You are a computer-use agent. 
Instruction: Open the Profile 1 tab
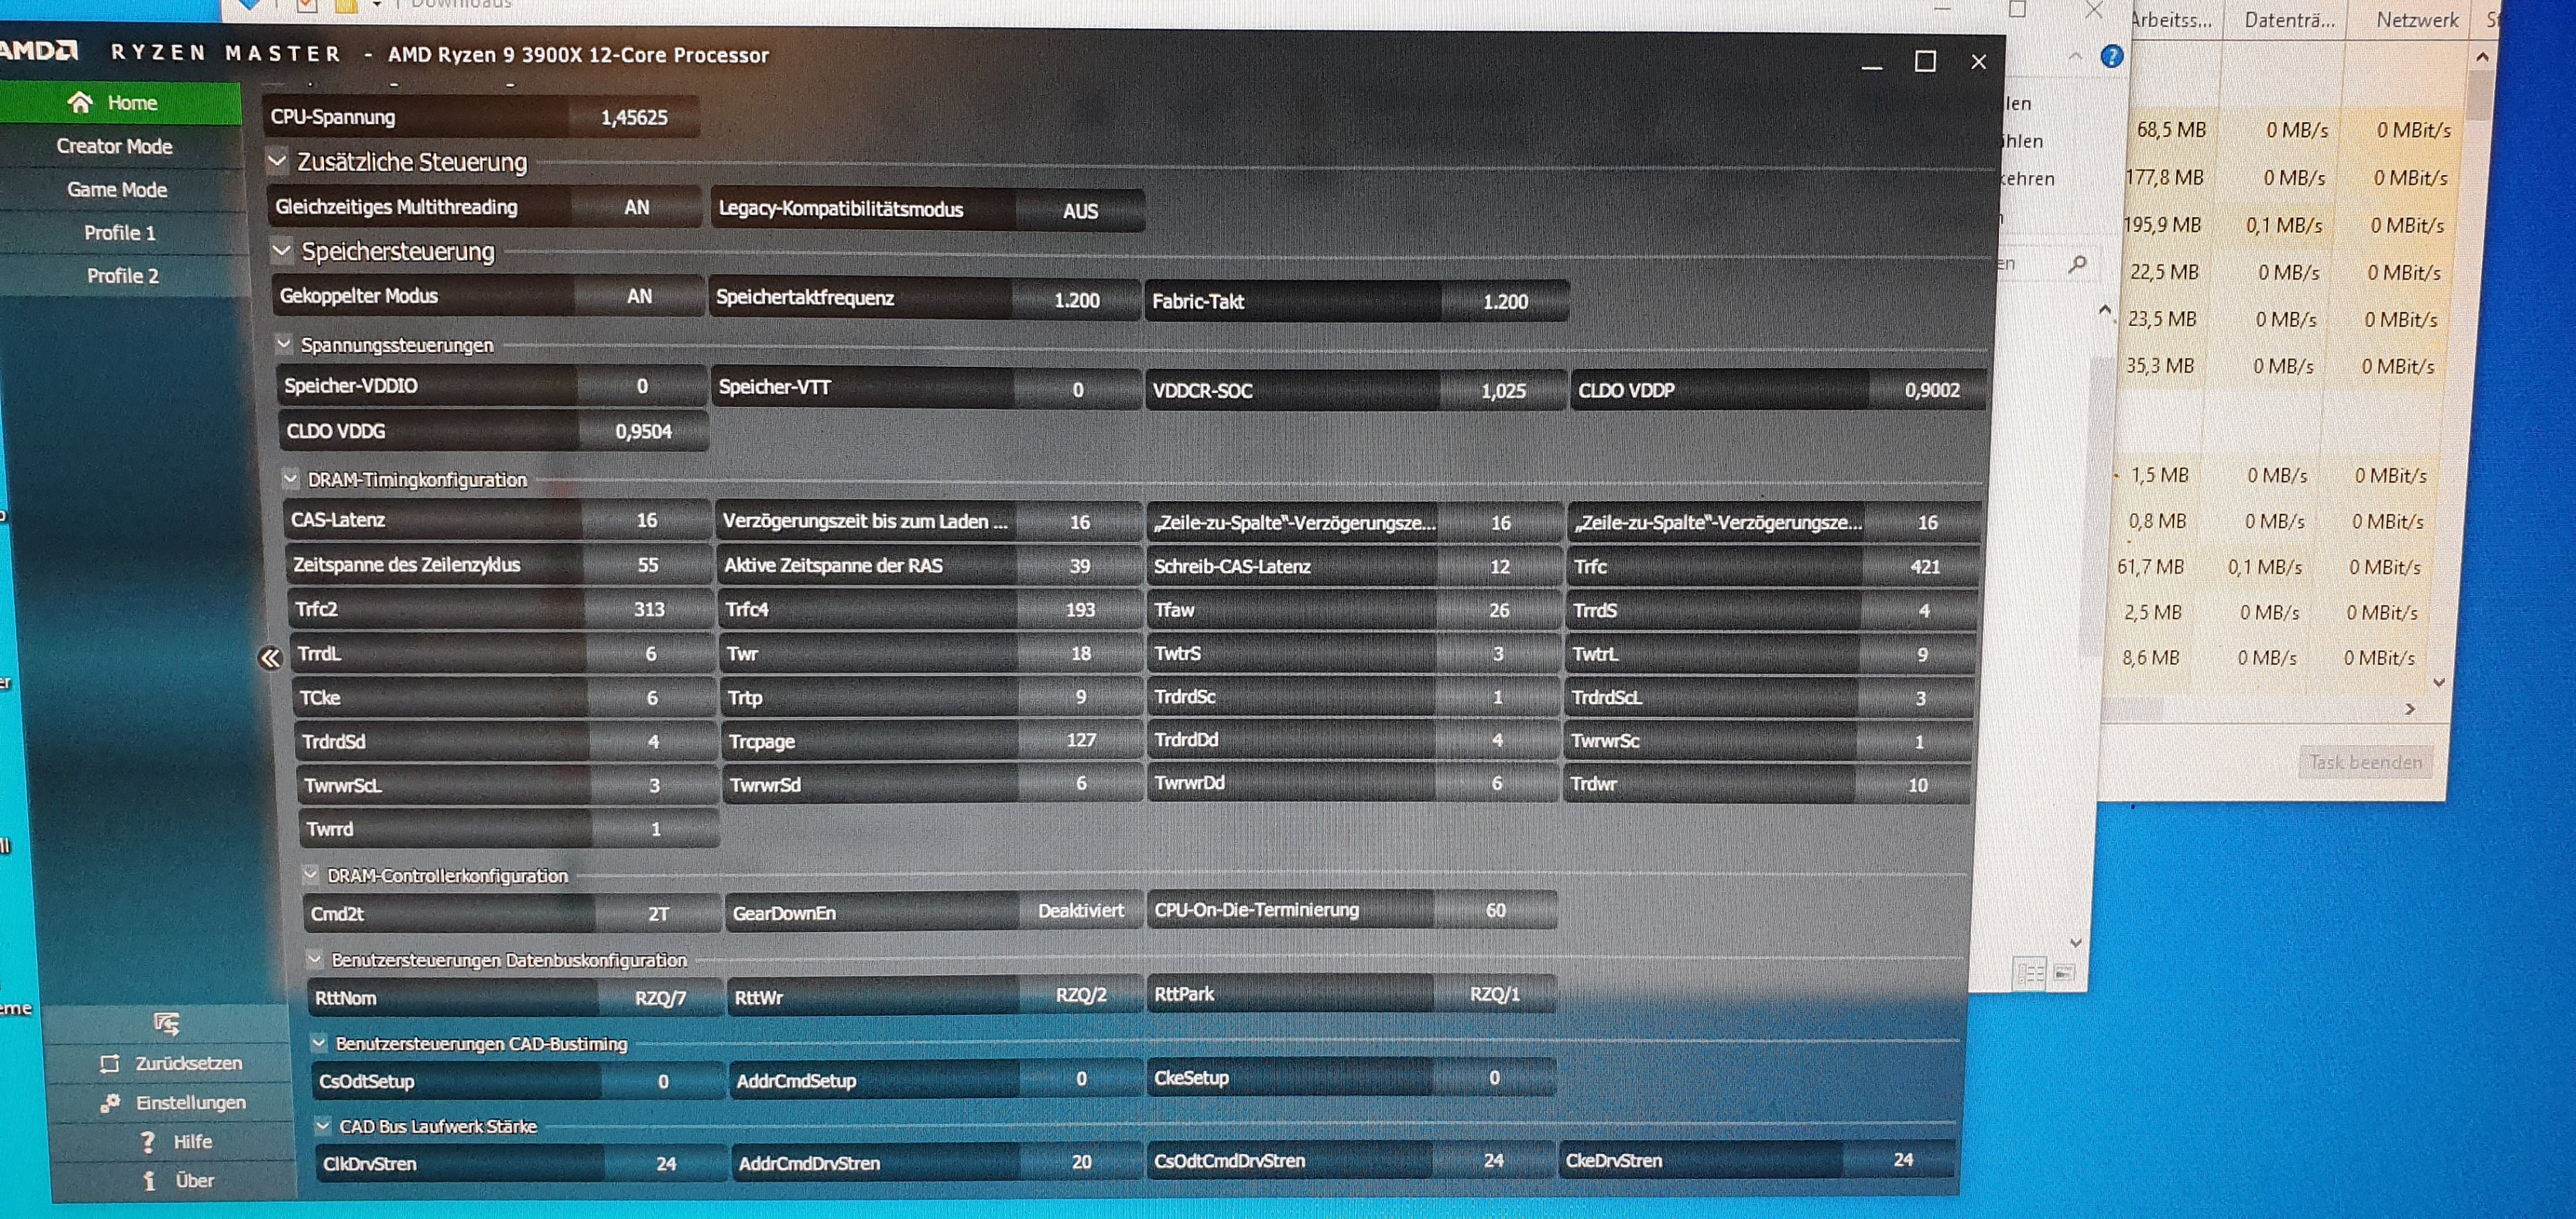(120, 233)
